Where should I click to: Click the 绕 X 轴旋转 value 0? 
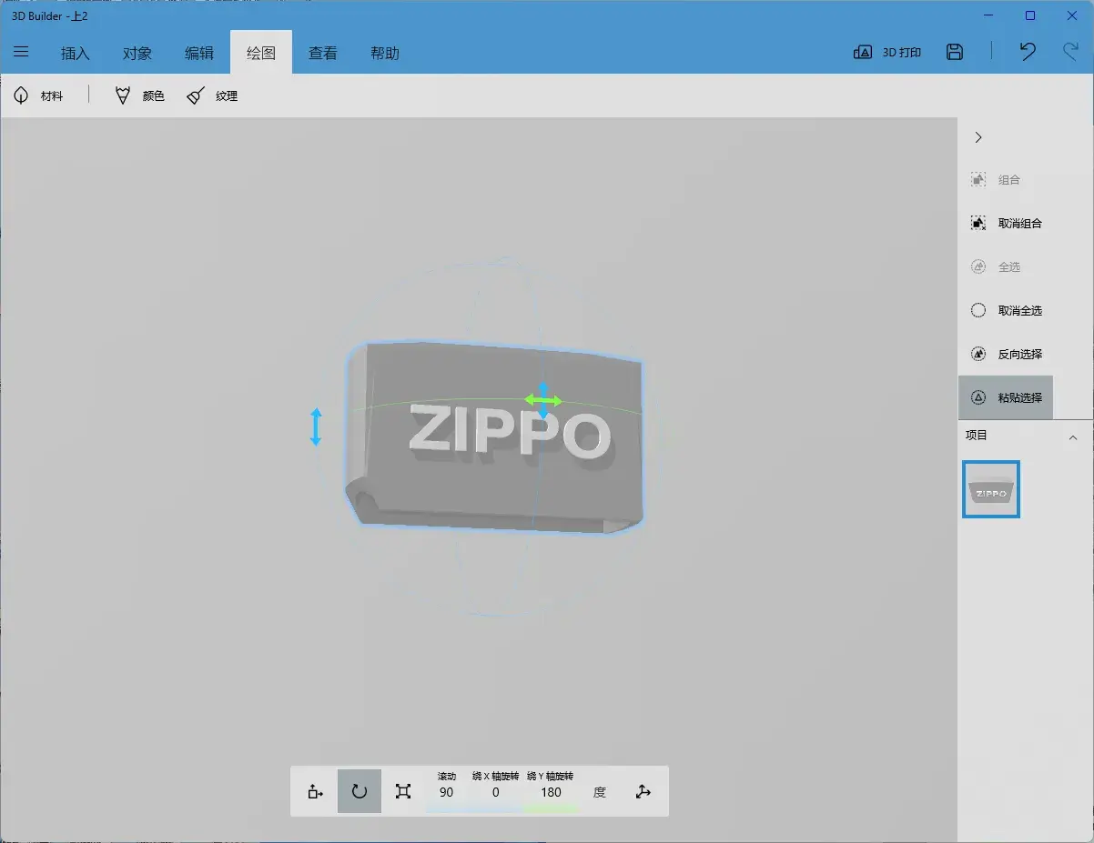point(496,792)
